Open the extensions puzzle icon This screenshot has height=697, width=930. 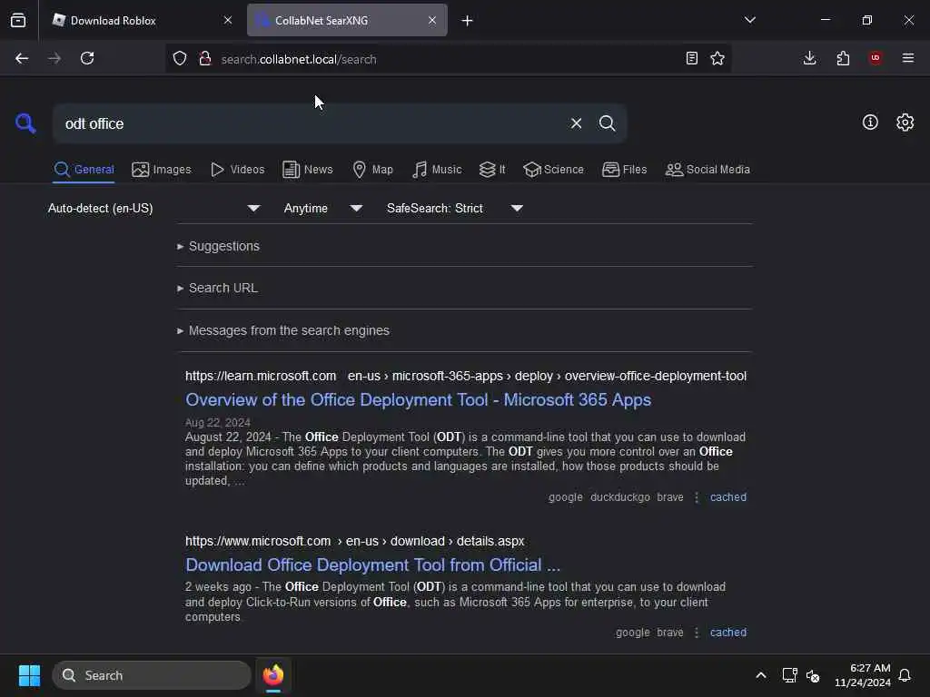pyautogui.click(x=843, y=58)
